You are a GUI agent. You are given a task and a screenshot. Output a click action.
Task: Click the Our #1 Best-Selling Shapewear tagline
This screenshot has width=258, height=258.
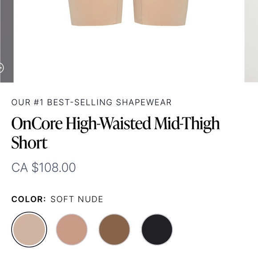click(x=92, y=102)
